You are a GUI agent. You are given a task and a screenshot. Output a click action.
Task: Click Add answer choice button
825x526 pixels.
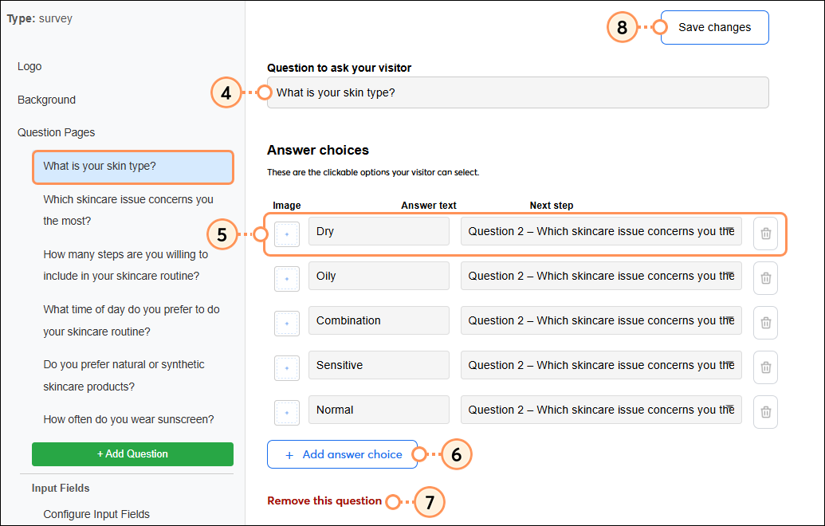pos(342,455)
